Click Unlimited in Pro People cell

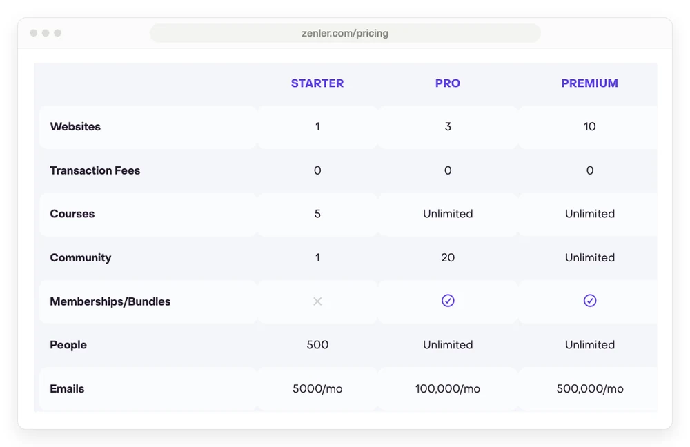(x=448, y=344)
